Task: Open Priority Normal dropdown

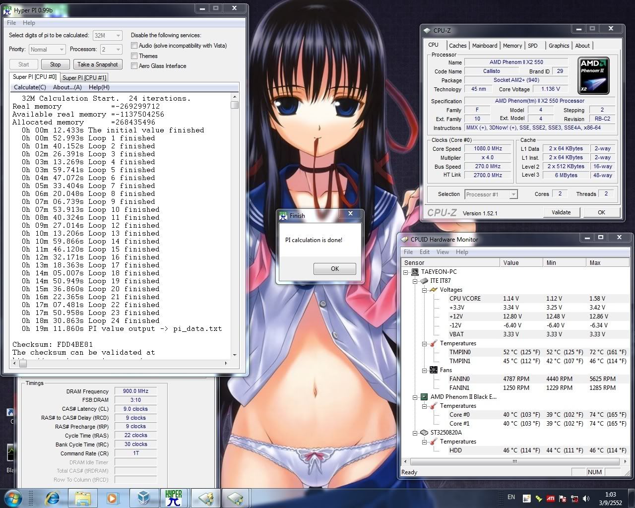Action: [47, 50]
